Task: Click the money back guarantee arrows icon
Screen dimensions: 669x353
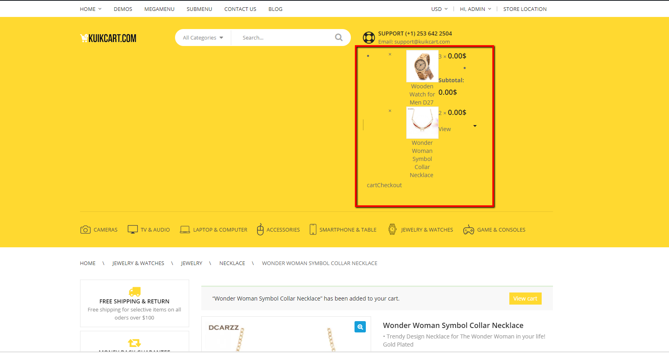Action: [135, 343]
